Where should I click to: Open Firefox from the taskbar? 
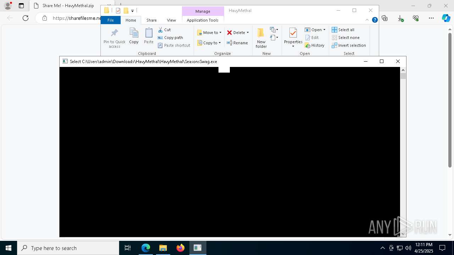[180, 248]
